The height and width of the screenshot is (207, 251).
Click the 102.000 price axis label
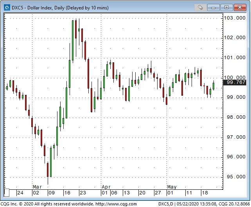click(x=235, y=38)
